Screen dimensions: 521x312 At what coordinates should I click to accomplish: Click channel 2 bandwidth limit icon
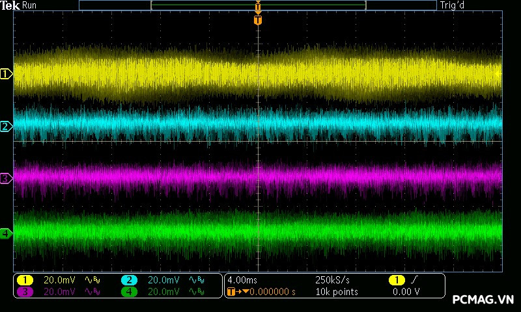pos(195,279)
